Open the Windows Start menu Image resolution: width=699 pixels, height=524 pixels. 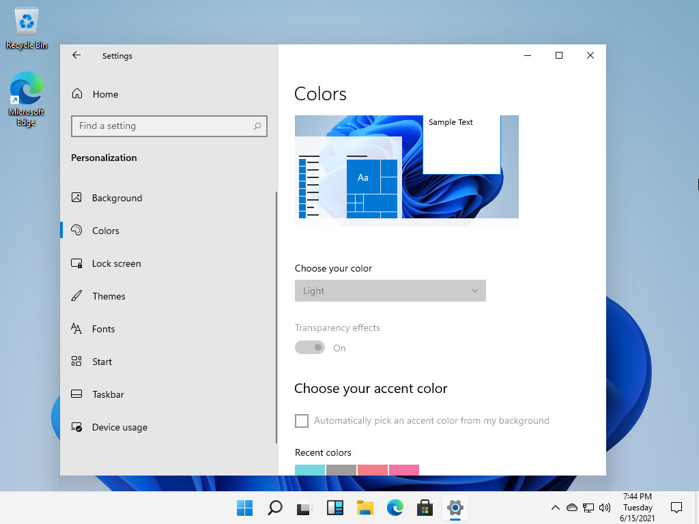[244, 508]
